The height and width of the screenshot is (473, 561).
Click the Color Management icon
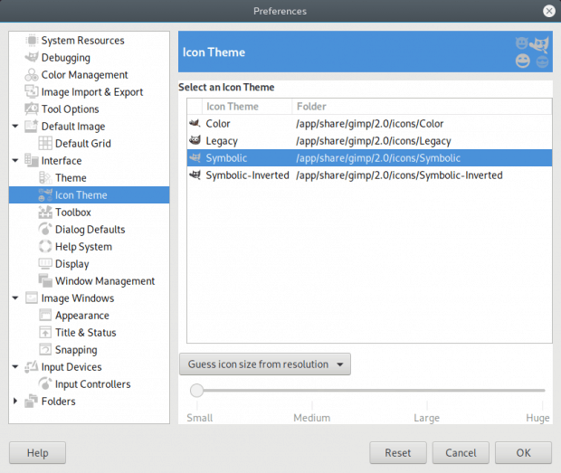(32, 75)
